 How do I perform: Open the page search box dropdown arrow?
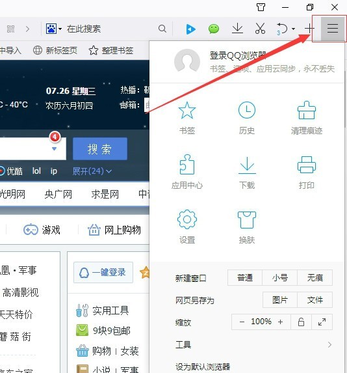(54, 149)
